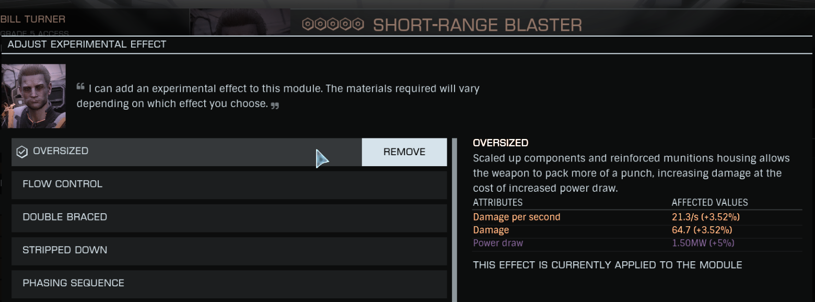This screenshot has width=815, height=302.
Task: Click the SHORT-RANGE BLASTER module title
Action: [x=478, y=25]
